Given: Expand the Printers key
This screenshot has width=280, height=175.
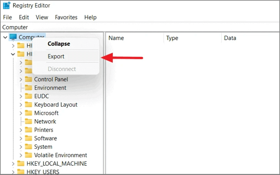Looking at the screenshot, I should [x=21, y=130].
